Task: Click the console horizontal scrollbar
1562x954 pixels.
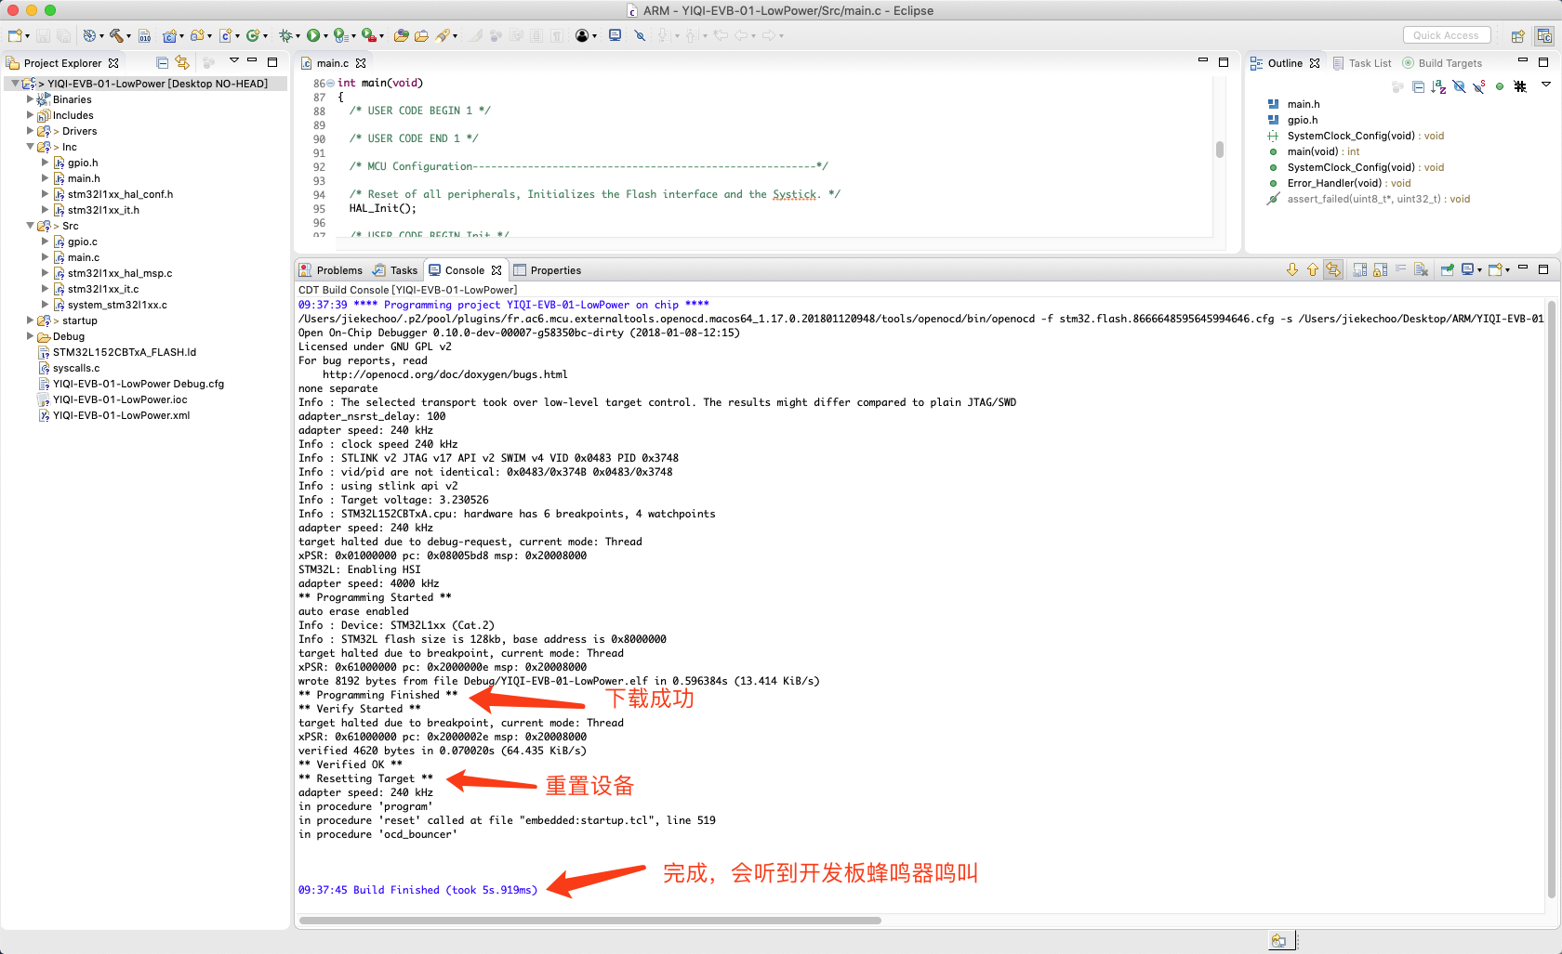Action: pos(589,921)
